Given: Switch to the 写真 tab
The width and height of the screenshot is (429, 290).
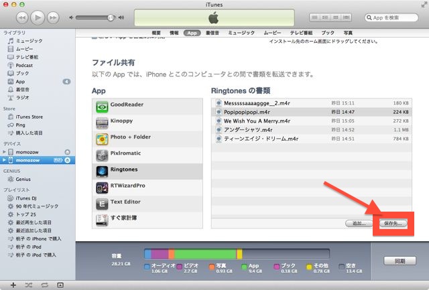Looking at the screenshot, I should click(x=348, y=33).
